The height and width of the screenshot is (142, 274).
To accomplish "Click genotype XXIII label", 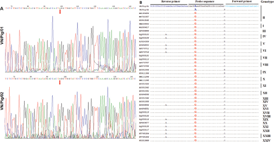I will [x=267, y=136].
